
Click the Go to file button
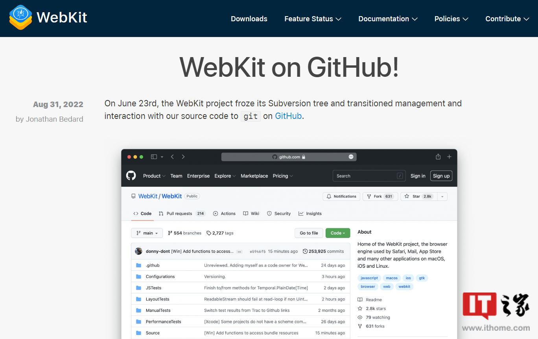click(309, 233)
